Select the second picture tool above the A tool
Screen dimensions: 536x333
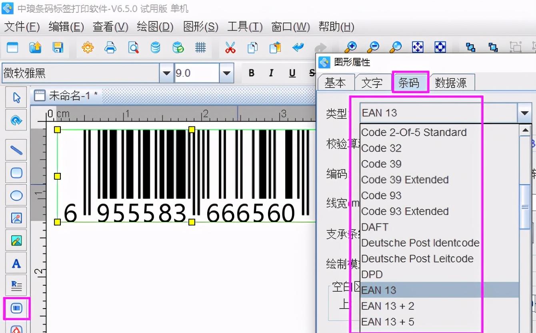pyautogui.click(x=16, y=241)
